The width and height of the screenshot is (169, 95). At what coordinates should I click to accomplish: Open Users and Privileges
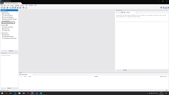click(x=9, y=17)
